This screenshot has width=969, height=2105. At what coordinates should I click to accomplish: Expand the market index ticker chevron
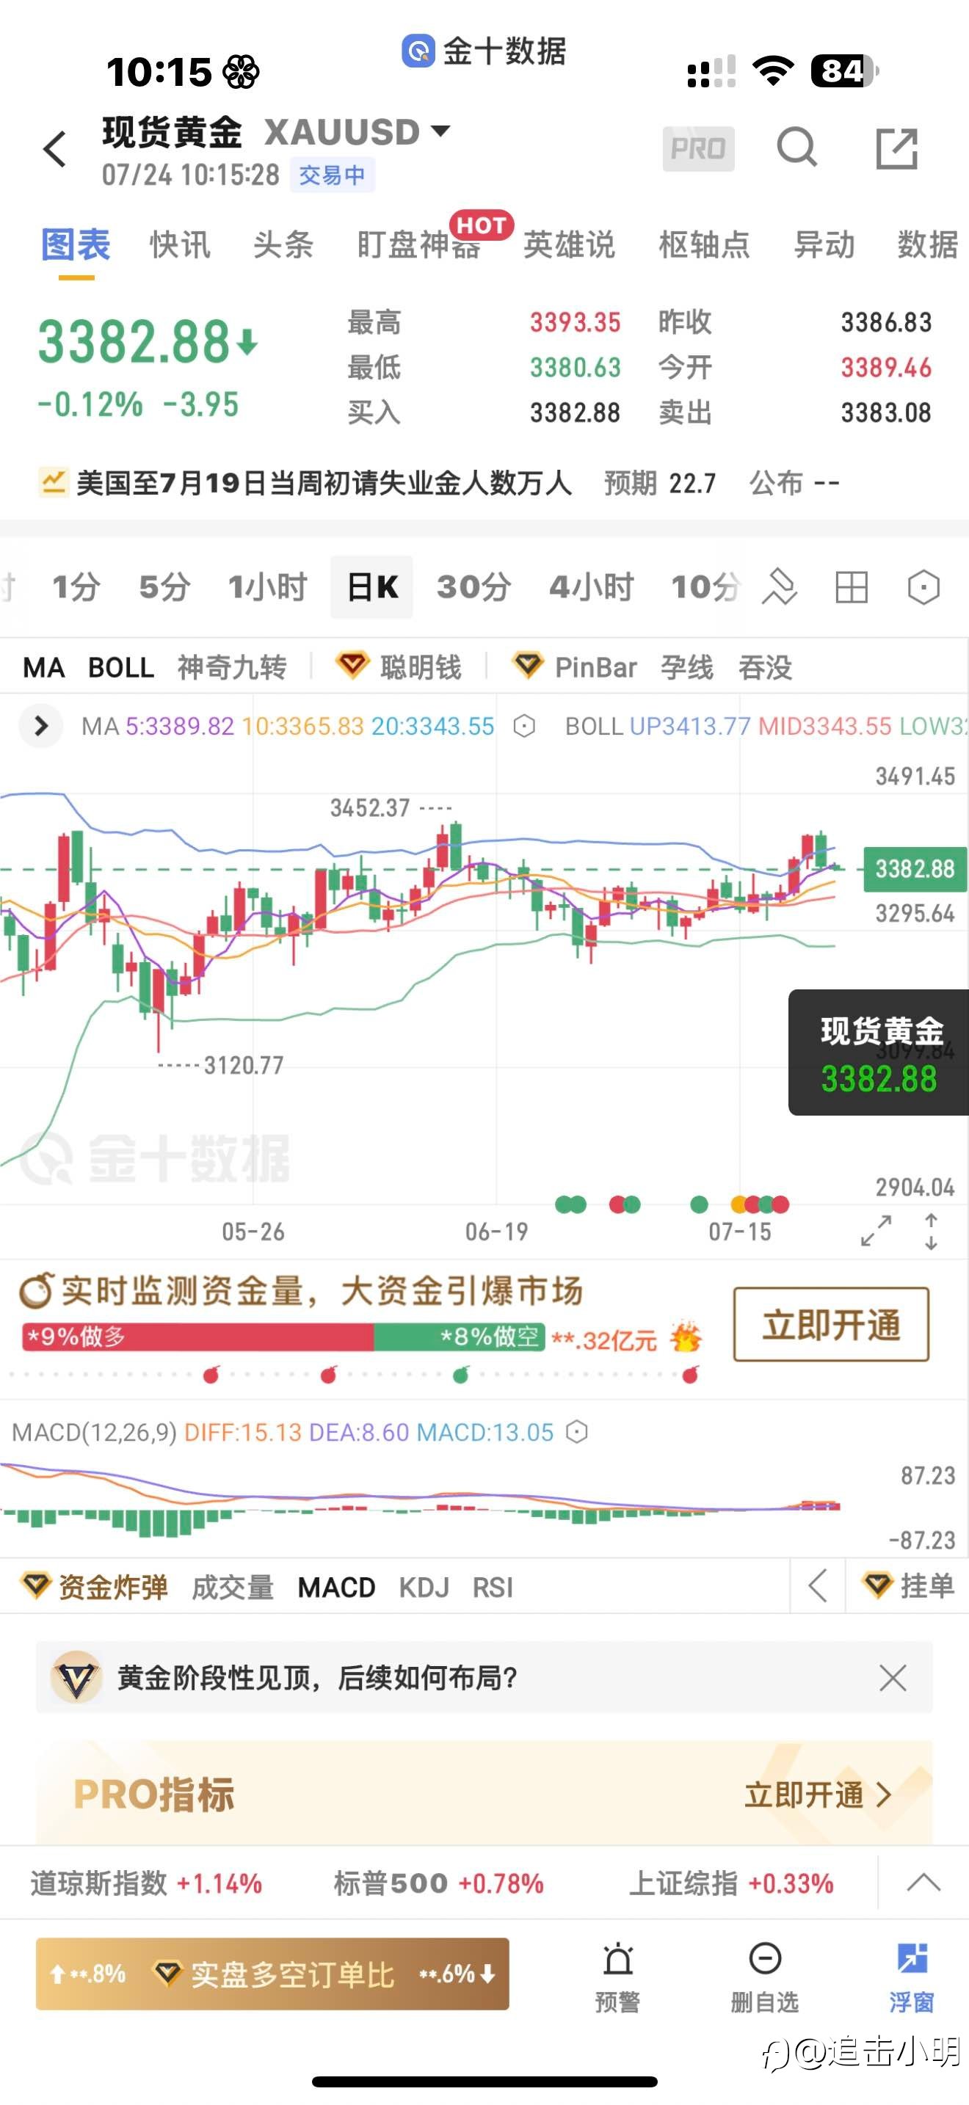click(x=923, y=1883)
